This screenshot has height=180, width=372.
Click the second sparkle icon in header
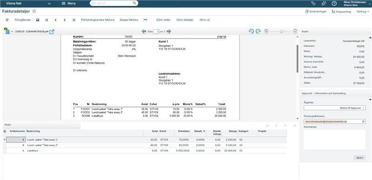324,3
